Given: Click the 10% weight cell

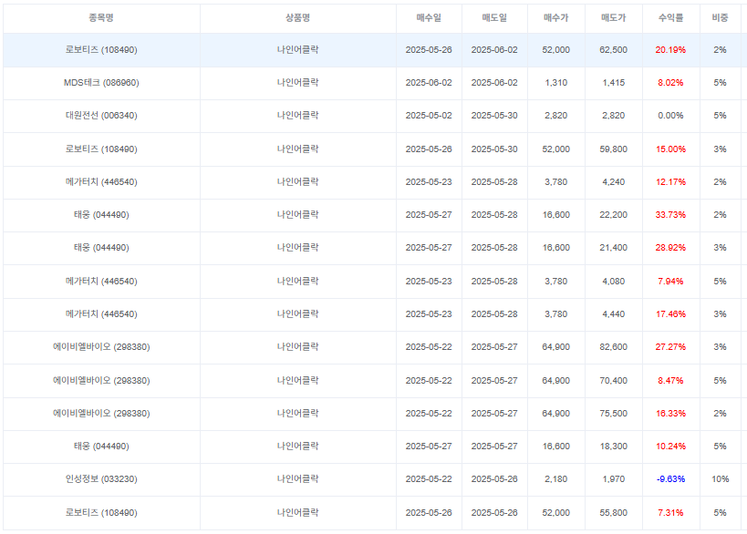Looking at the screenshot, I should click(x=720, y=479).
